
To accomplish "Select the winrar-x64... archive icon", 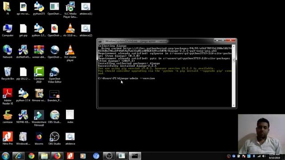I will [39, 52].
